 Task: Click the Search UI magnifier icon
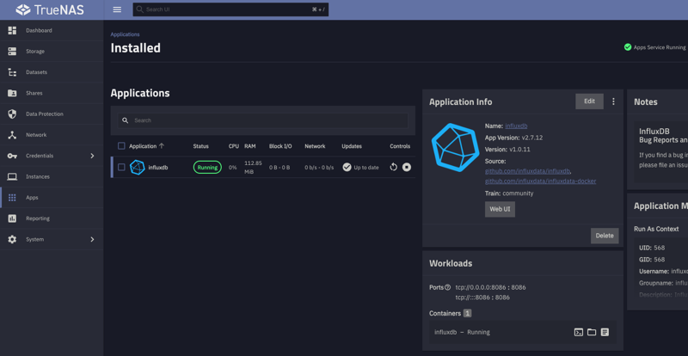(x=139, y=9)
